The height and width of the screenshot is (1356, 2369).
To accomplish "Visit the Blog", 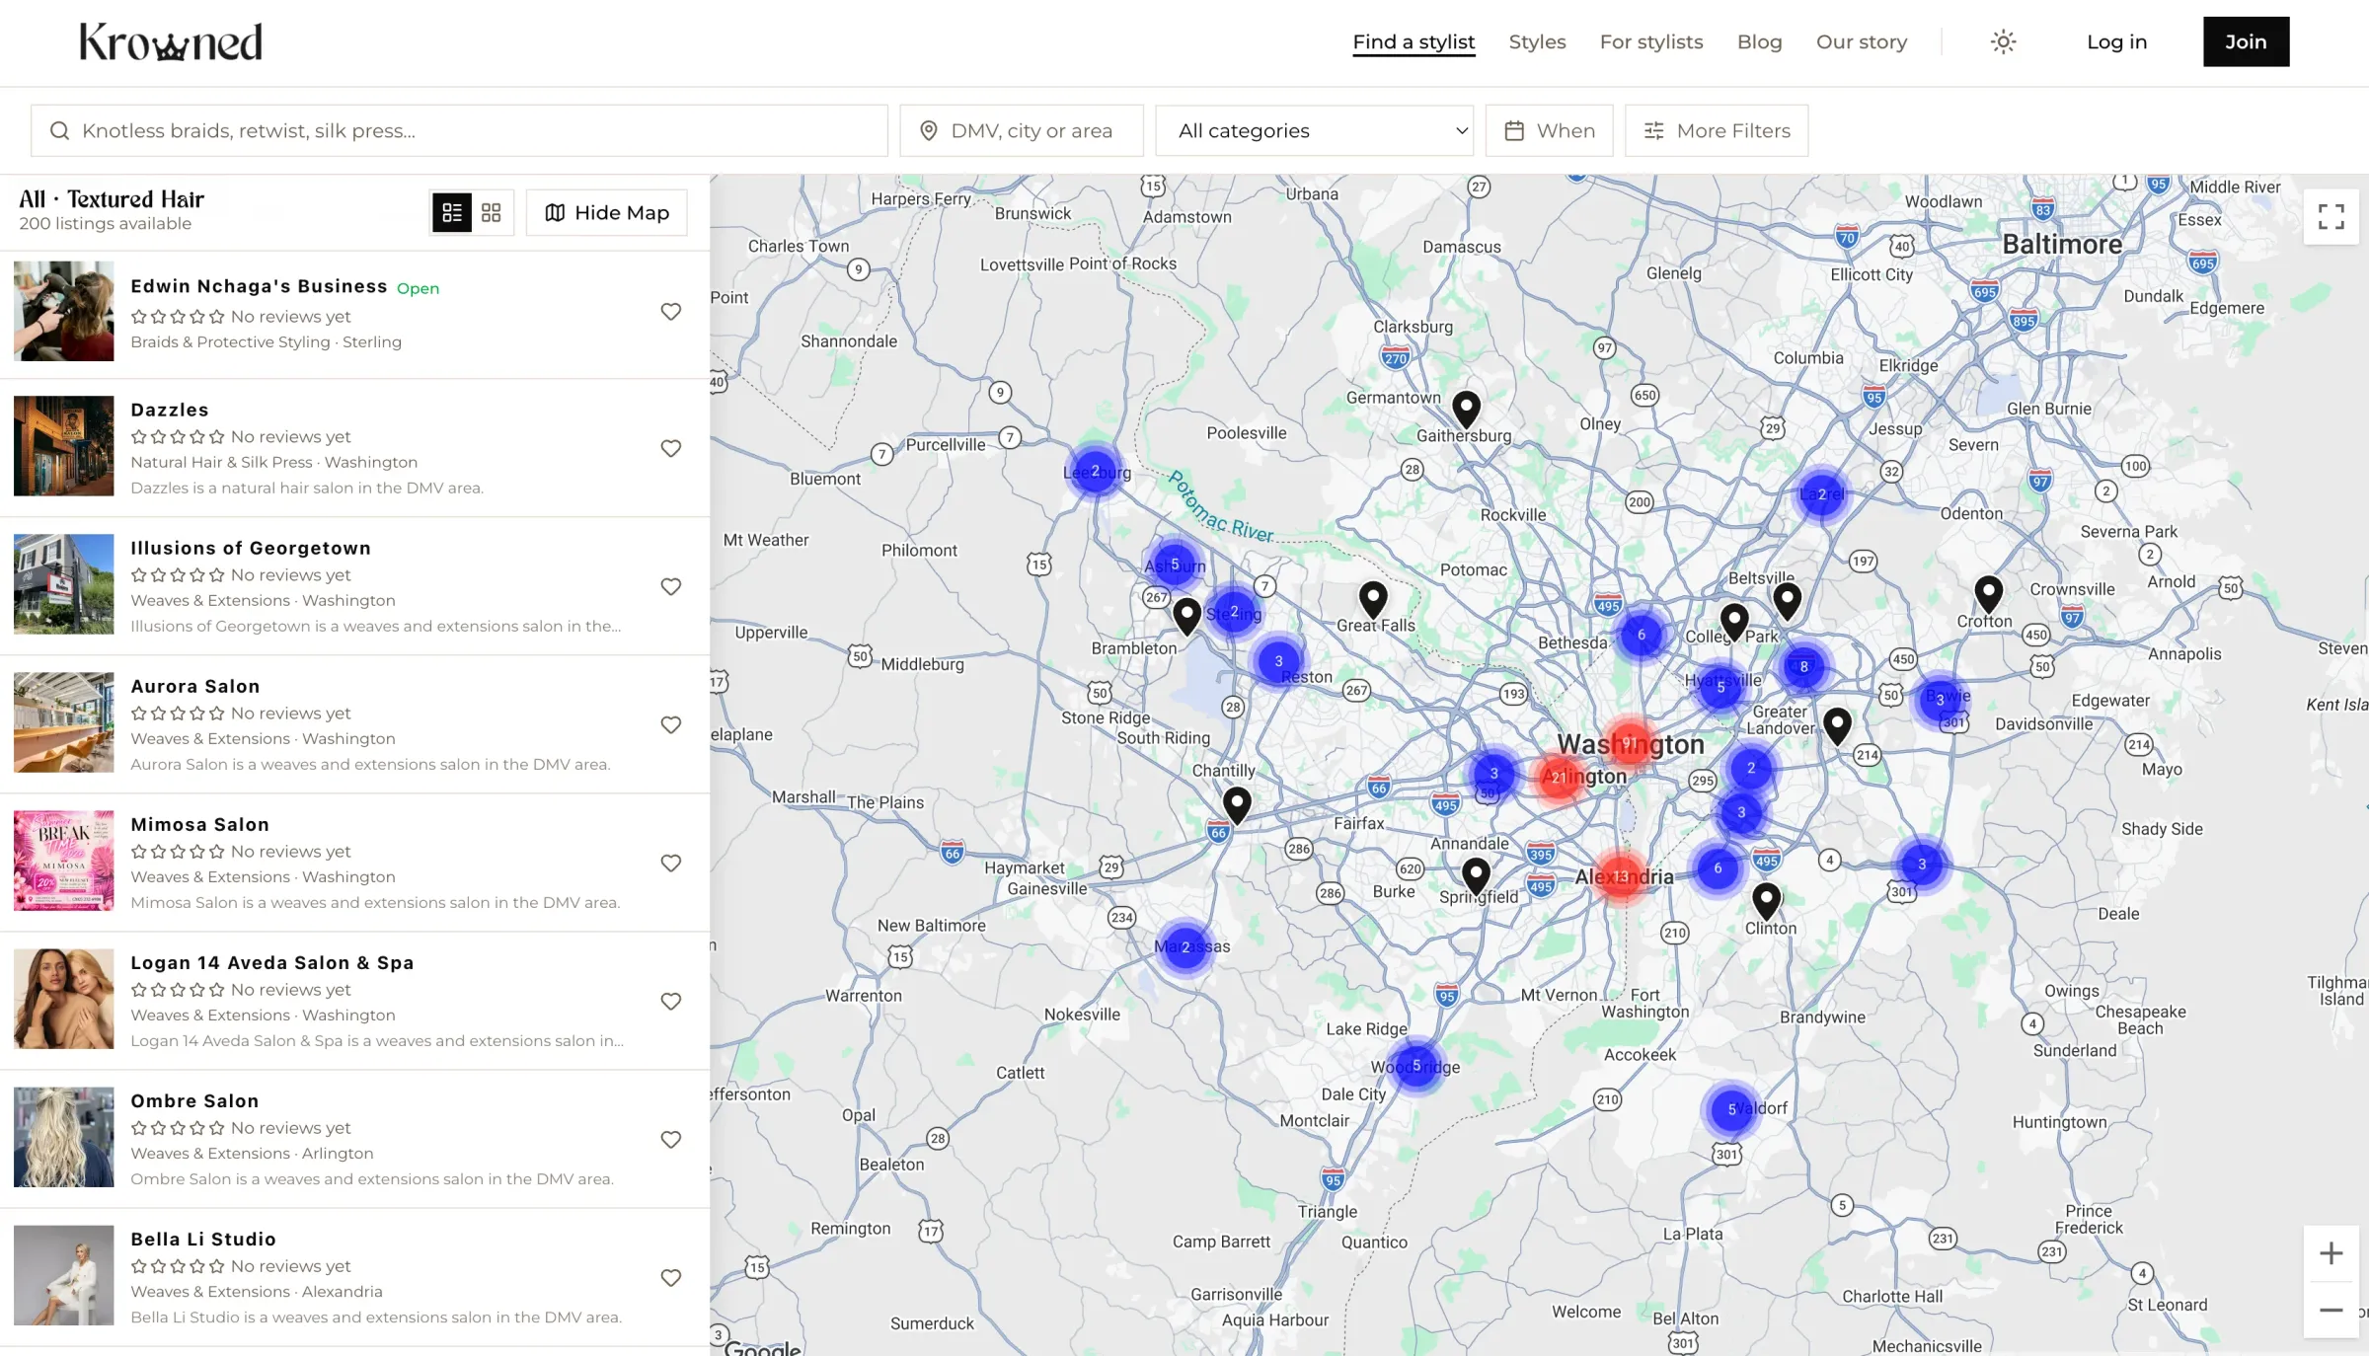I will pos(1759,41).
